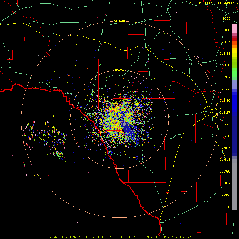Pick the periwinkle segment near 0.733
The image size is (239, 239).
tap(234, 84)
